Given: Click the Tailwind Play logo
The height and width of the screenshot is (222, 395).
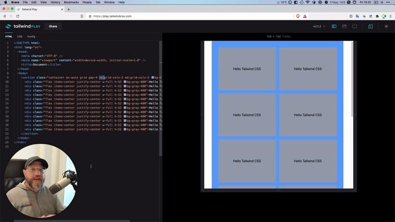Looking at the screenshot, I should 23,26.
